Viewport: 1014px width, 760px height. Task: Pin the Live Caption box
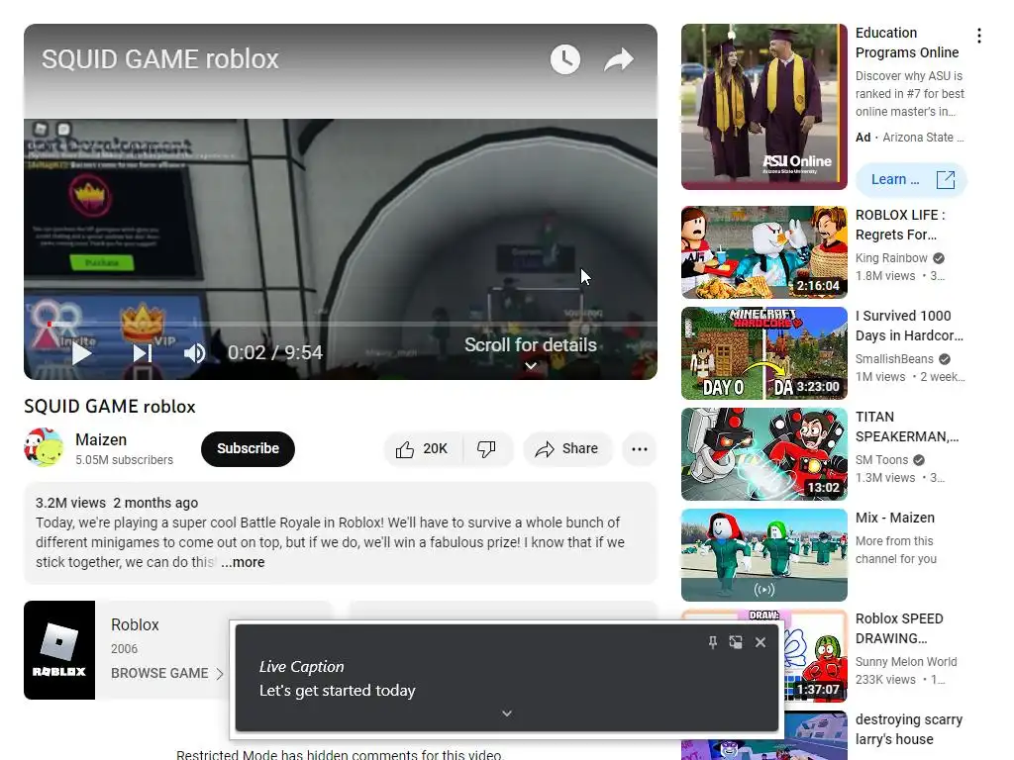point(712,641)
